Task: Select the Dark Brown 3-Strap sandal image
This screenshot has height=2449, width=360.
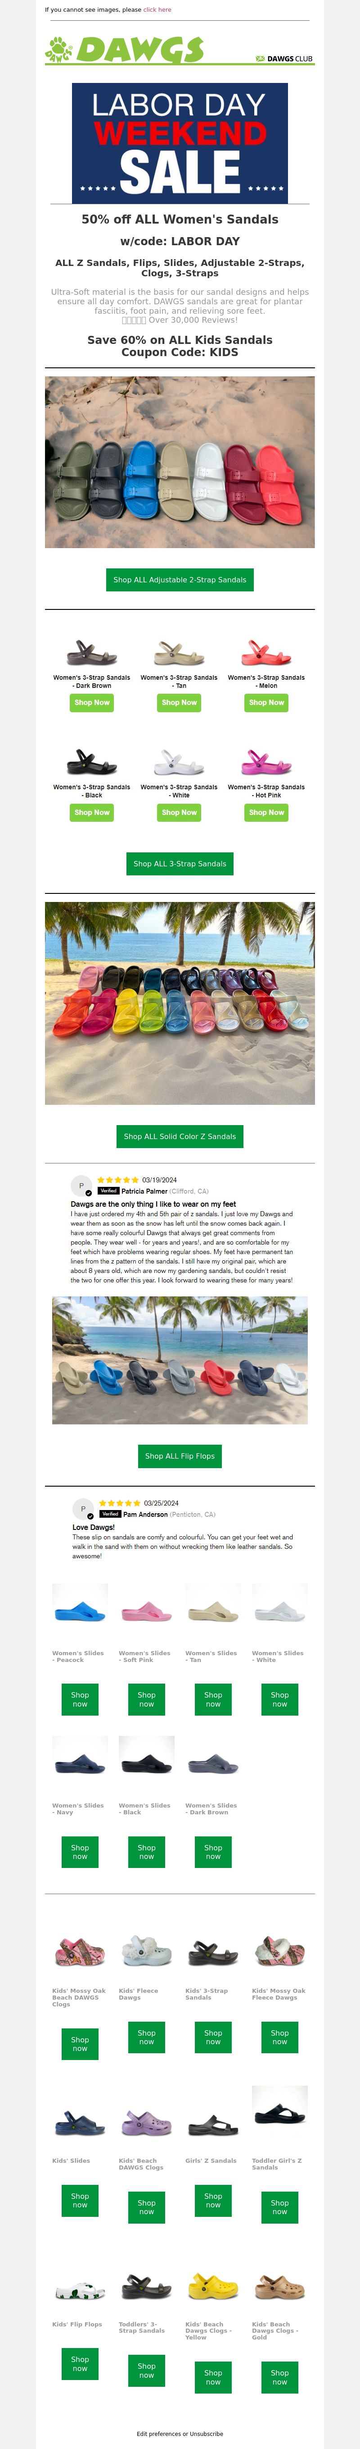Action: 92,652
